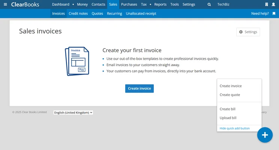Open the Sales menu

[113, 4]
